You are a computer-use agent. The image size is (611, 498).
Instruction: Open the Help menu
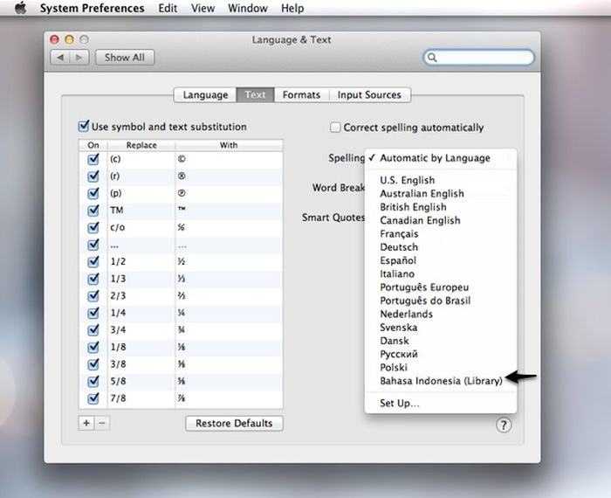pyautogui.click(x=292, y=8)
